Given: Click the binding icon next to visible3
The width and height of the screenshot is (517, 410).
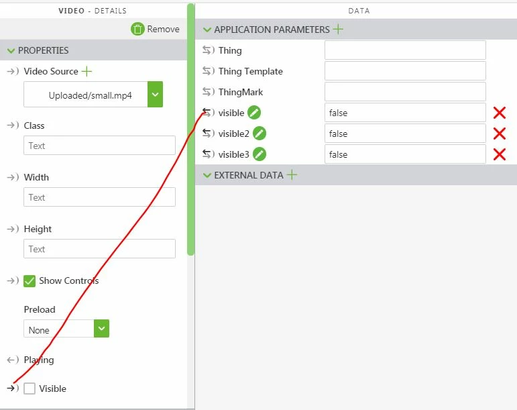Looking at the screenshot, I should pos(209,154).
